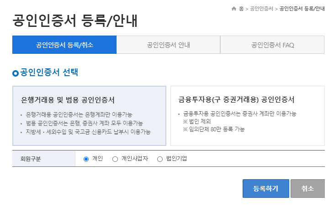Select the 법인기업 radio button
The image size is (334, 207).
[160, 159]
